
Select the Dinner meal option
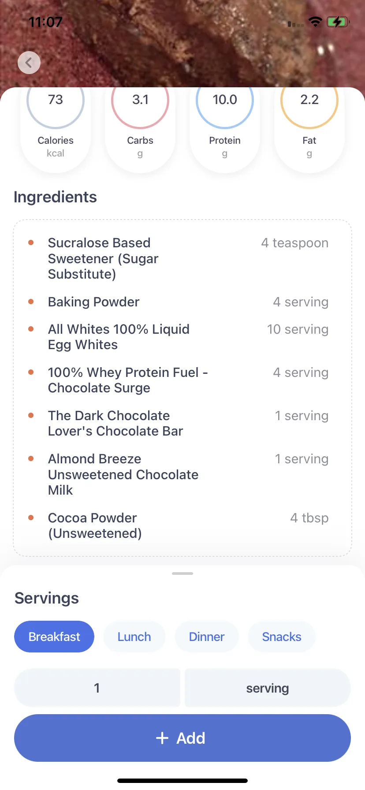(x=207, y=637)
